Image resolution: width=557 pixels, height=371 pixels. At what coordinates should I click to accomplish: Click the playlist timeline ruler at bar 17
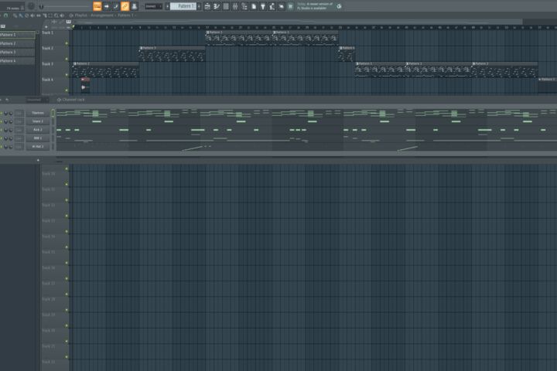[207, 27]
